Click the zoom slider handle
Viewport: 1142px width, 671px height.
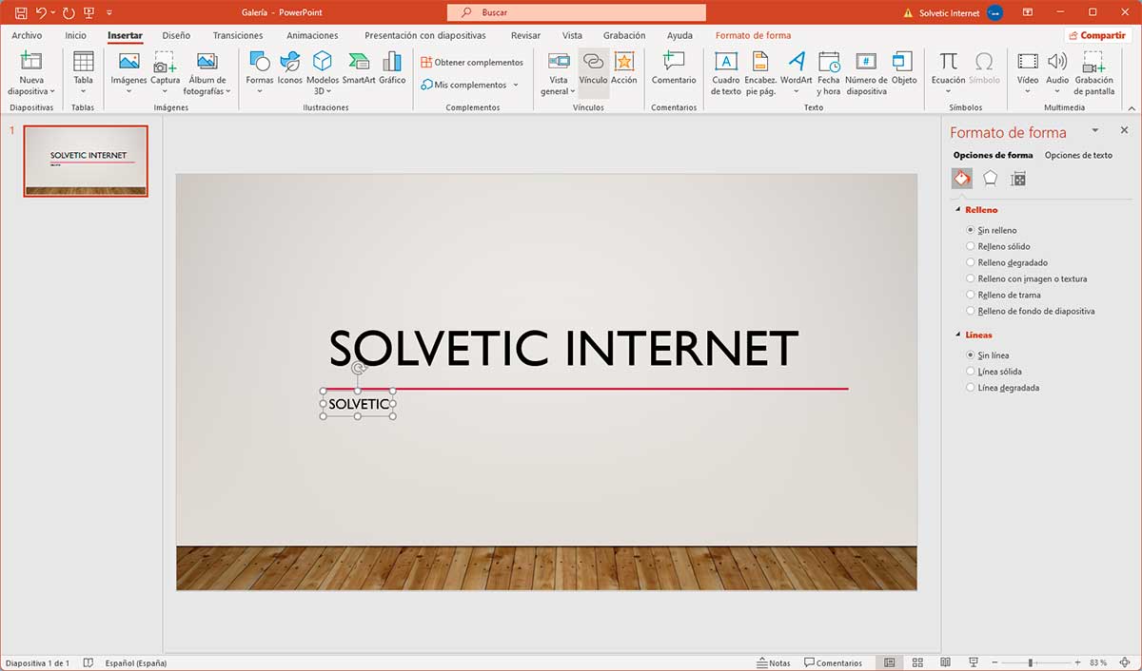(x=1031, y=662)
